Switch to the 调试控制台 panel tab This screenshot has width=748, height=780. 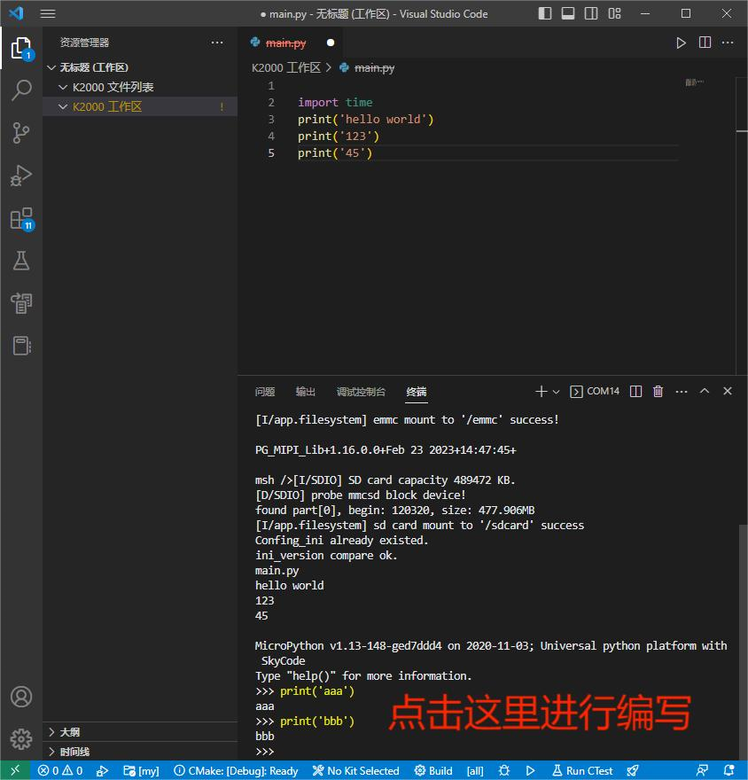[361, 392]
